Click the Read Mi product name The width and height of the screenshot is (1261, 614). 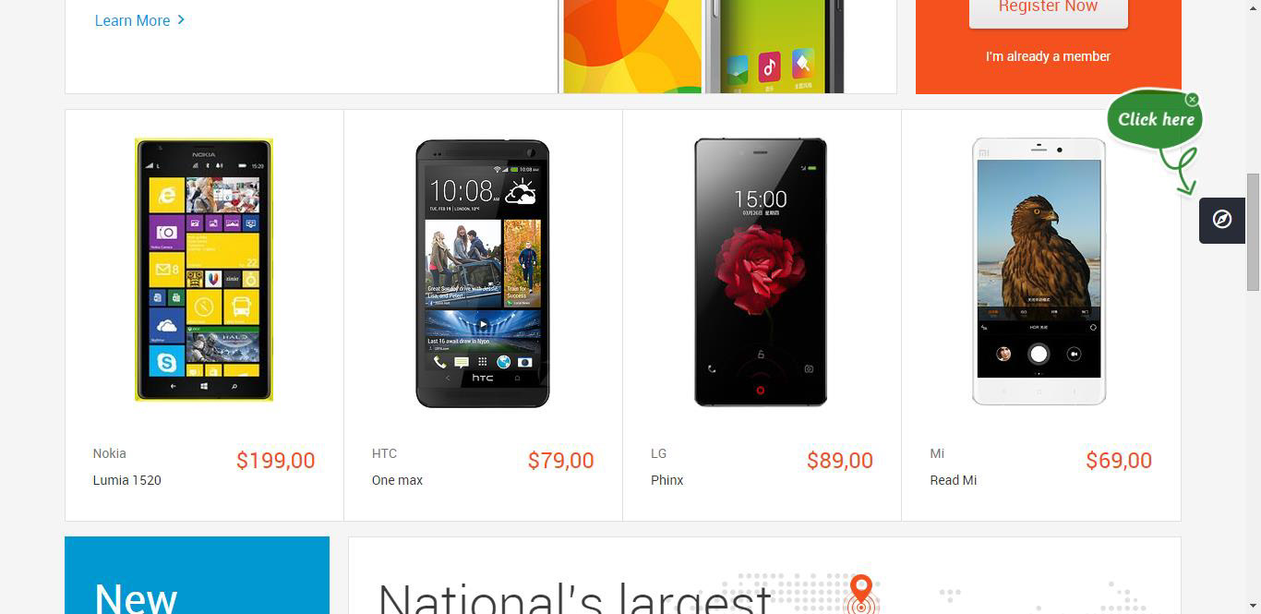pyautogui.click(x=953, y=480)
